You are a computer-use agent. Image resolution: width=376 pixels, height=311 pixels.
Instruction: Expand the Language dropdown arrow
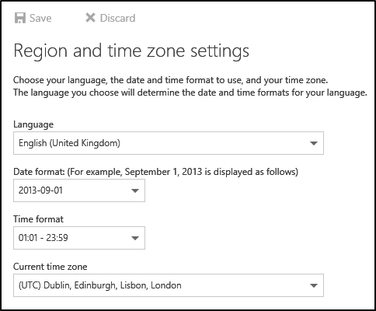point(314,143)
